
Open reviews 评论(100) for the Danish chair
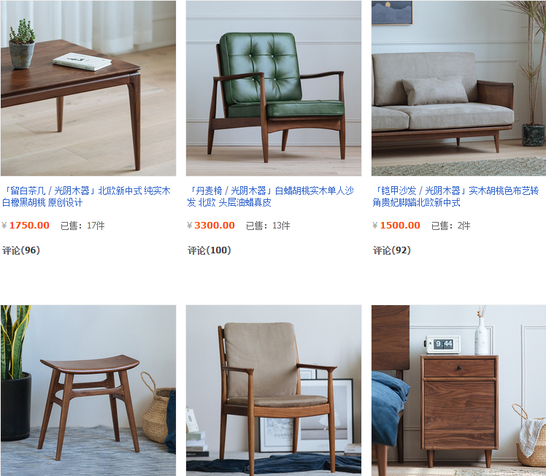[x=209, y=250]
